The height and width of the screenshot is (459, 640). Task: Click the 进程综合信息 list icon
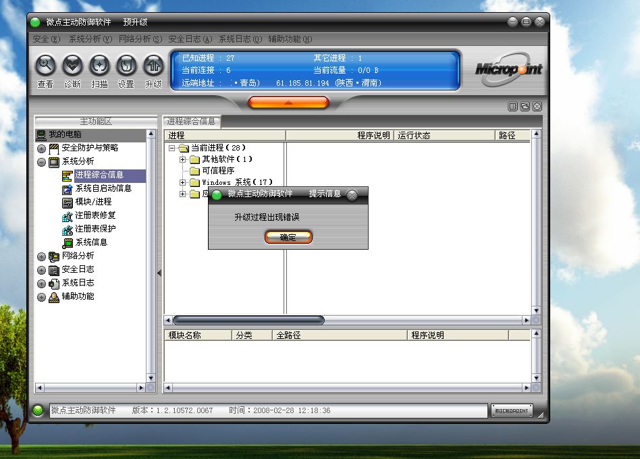(x=68, y=175)
